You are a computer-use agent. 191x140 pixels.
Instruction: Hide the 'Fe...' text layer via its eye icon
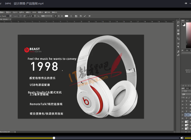[182, 111]
